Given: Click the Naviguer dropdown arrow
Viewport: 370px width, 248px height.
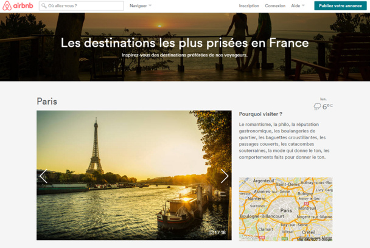Looking at the screenshot, I should 150,5.
